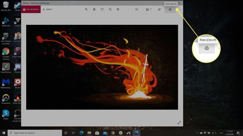
Task: Click the Zoom magnifier icon
Action: (86, 9)
